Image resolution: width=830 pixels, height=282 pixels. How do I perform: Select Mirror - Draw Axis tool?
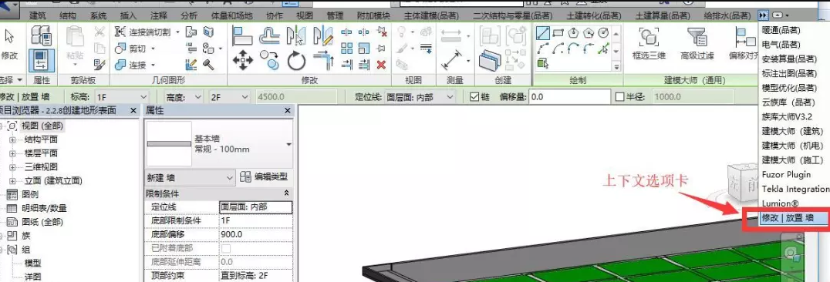point(323,35)
